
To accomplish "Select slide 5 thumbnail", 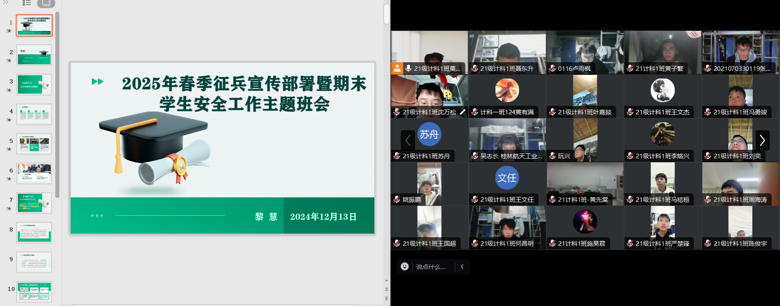I will coord(34,144).
